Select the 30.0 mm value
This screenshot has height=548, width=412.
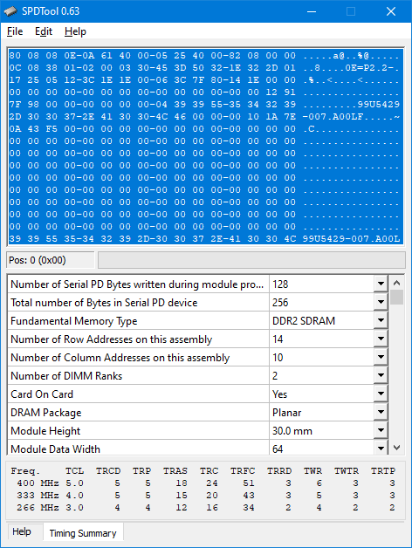pos(292,430)
